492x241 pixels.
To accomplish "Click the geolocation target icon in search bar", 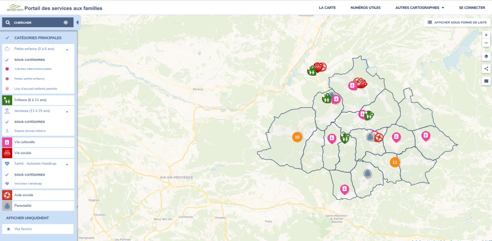I will 66,22.
